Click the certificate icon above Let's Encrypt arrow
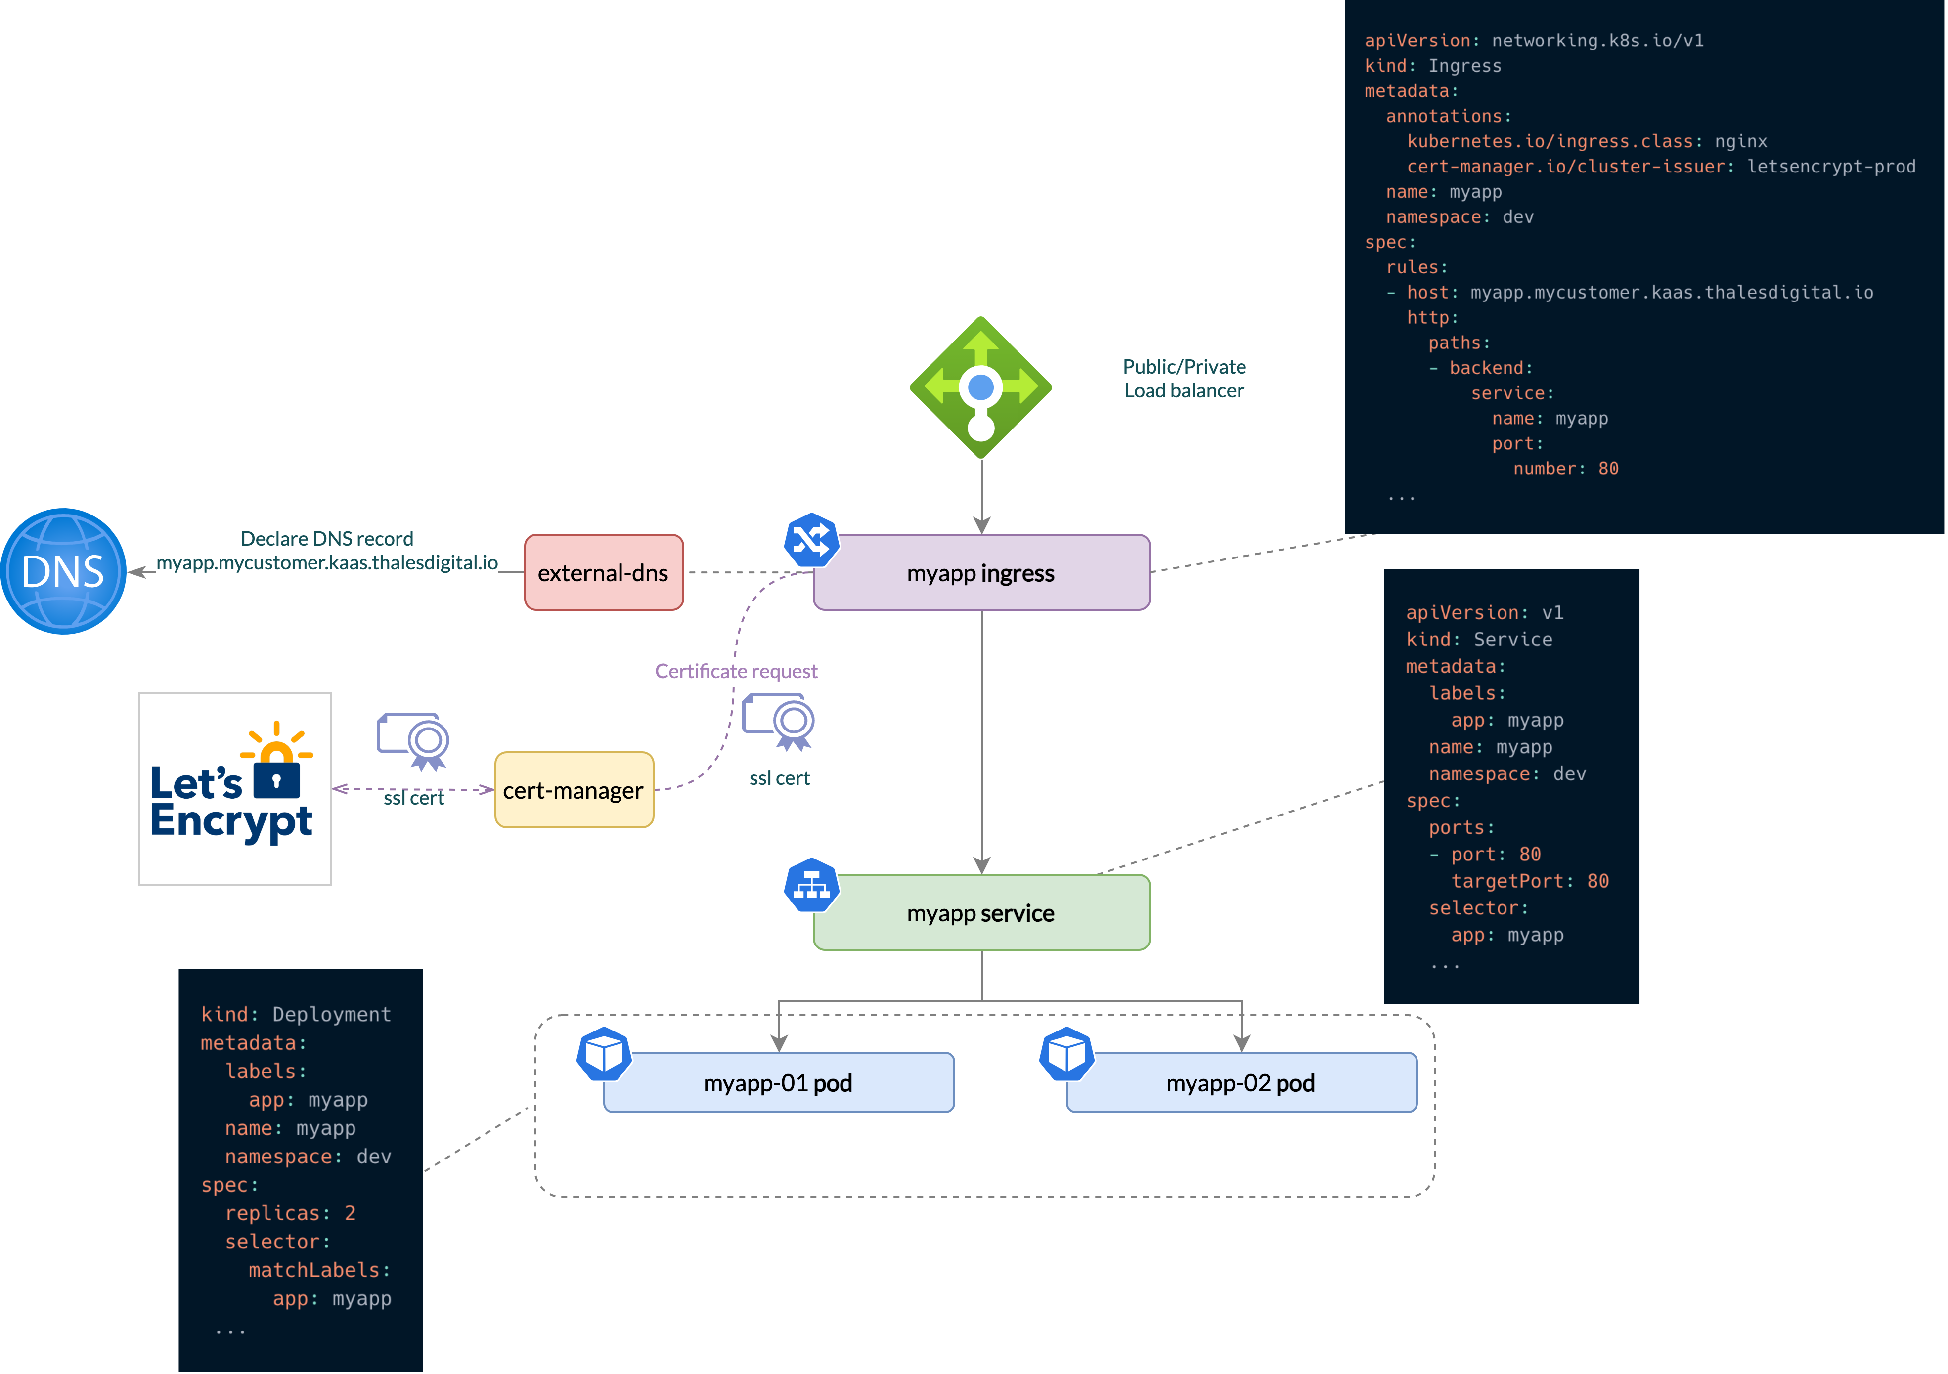Image resolution: width=1948 pixels, height=1374 pixels. click(x=413, y=741)
